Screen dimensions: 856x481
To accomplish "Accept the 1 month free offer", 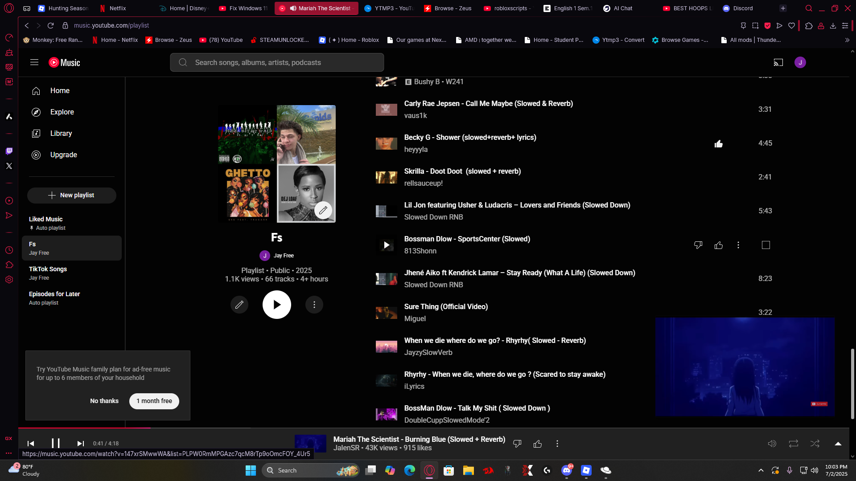I will point(154,401).
